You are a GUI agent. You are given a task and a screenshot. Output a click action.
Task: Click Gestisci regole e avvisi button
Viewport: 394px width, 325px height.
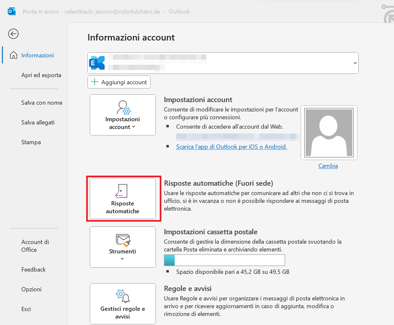(123, 304)
